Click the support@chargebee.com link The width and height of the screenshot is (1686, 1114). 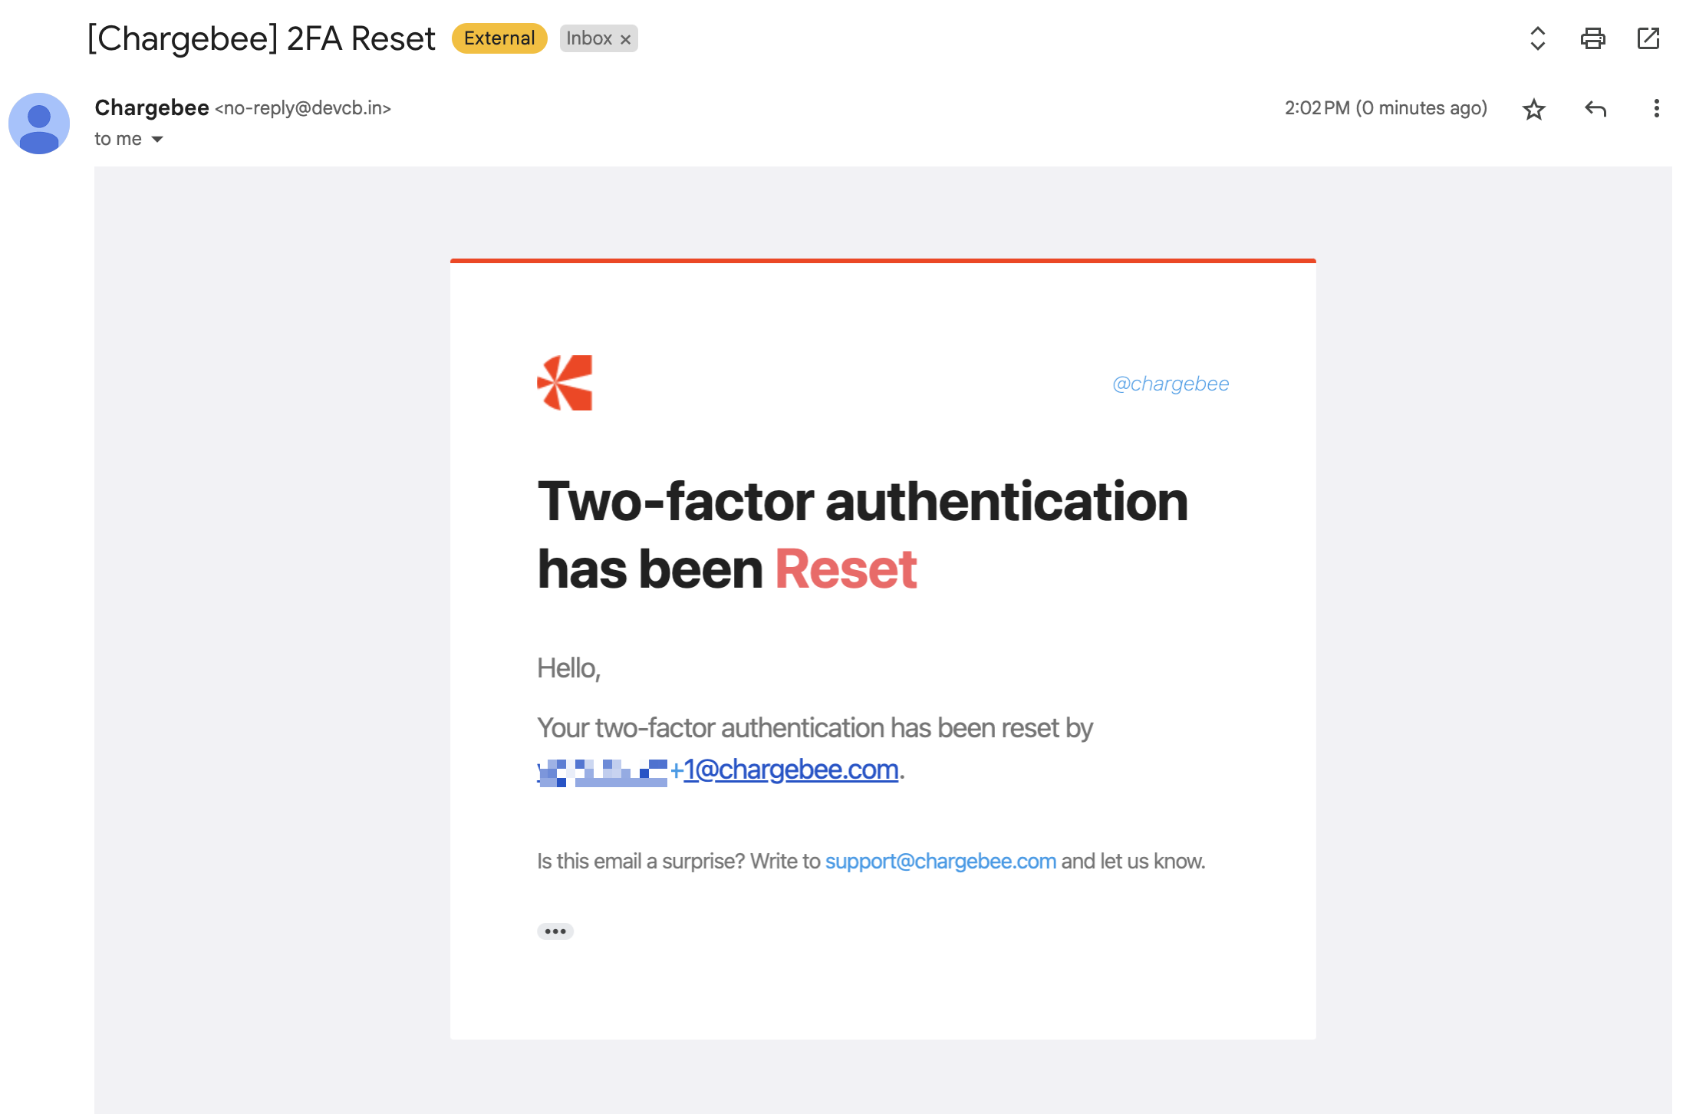pos(940,861)
